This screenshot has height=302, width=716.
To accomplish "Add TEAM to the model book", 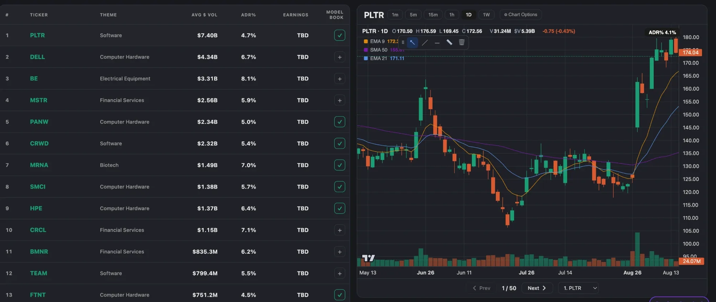I will [x=340, y=273].
